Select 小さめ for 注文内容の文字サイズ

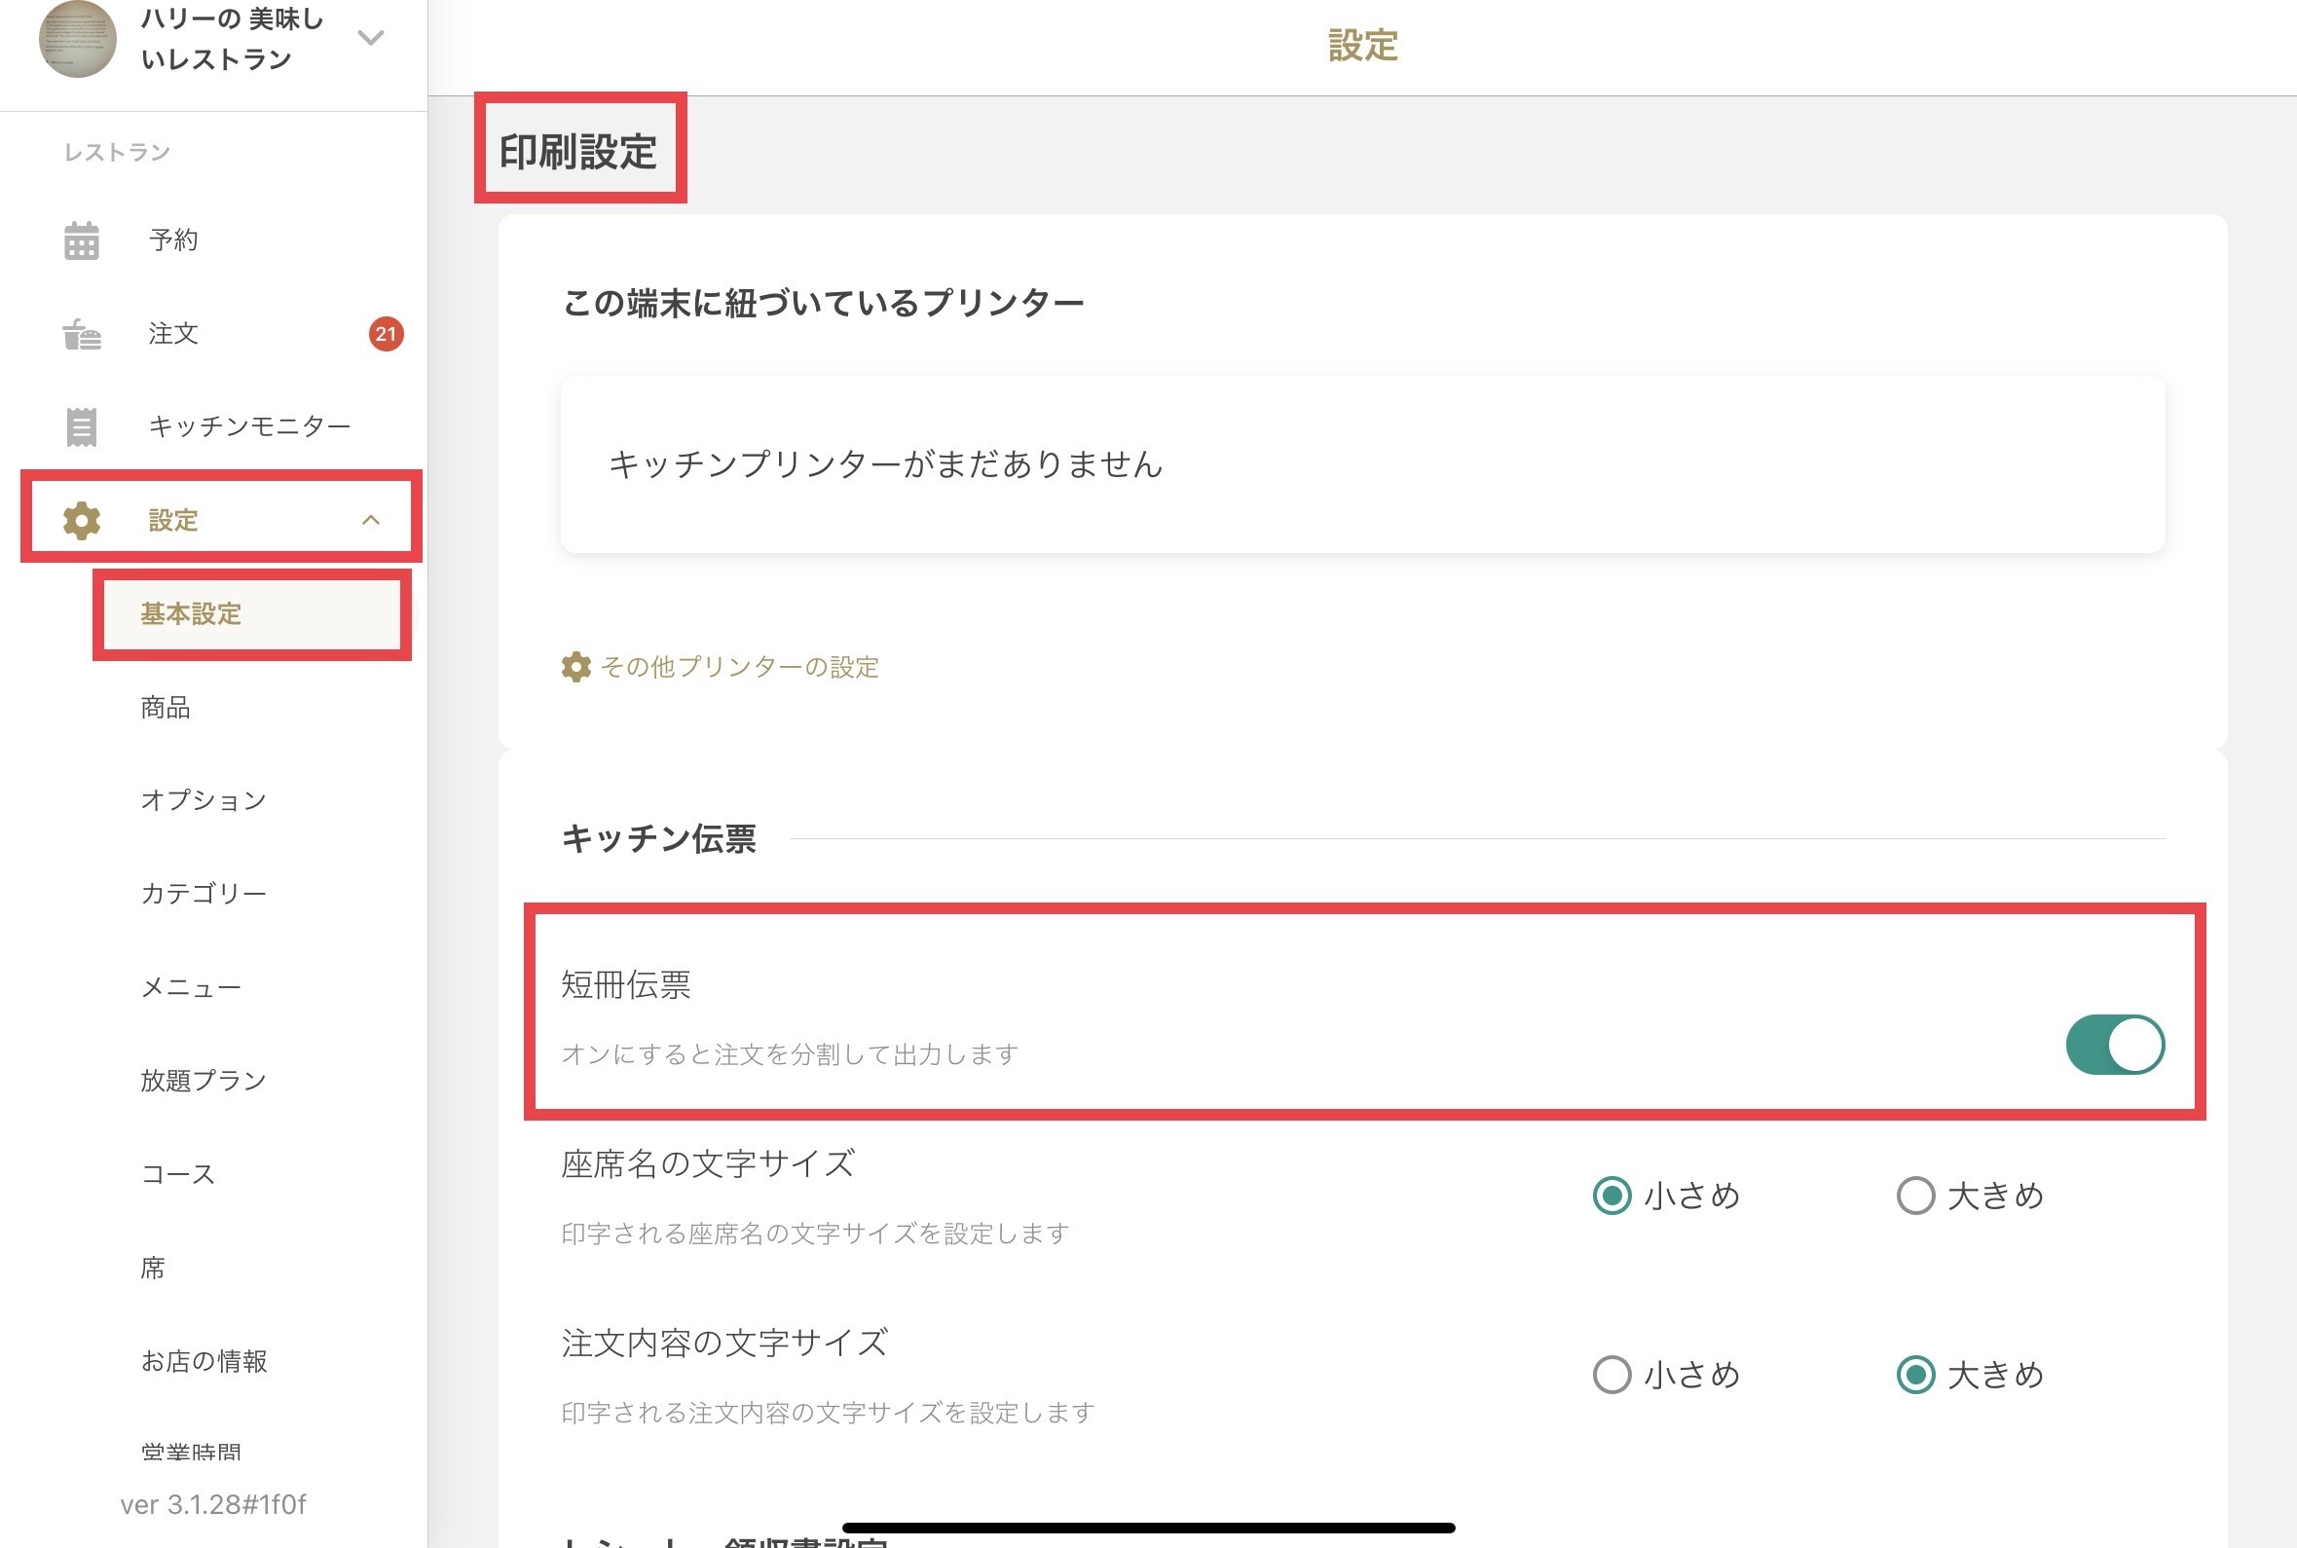coord(1611,1375)
